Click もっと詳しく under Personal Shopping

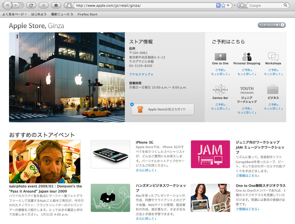tap(247, 74)
